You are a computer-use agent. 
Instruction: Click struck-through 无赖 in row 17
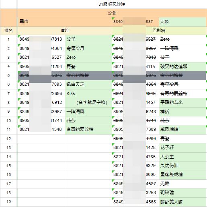182,184
